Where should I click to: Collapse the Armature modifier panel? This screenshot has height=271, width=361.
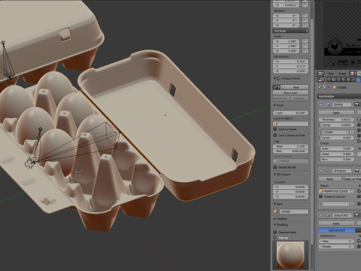[x=321, y=171]
